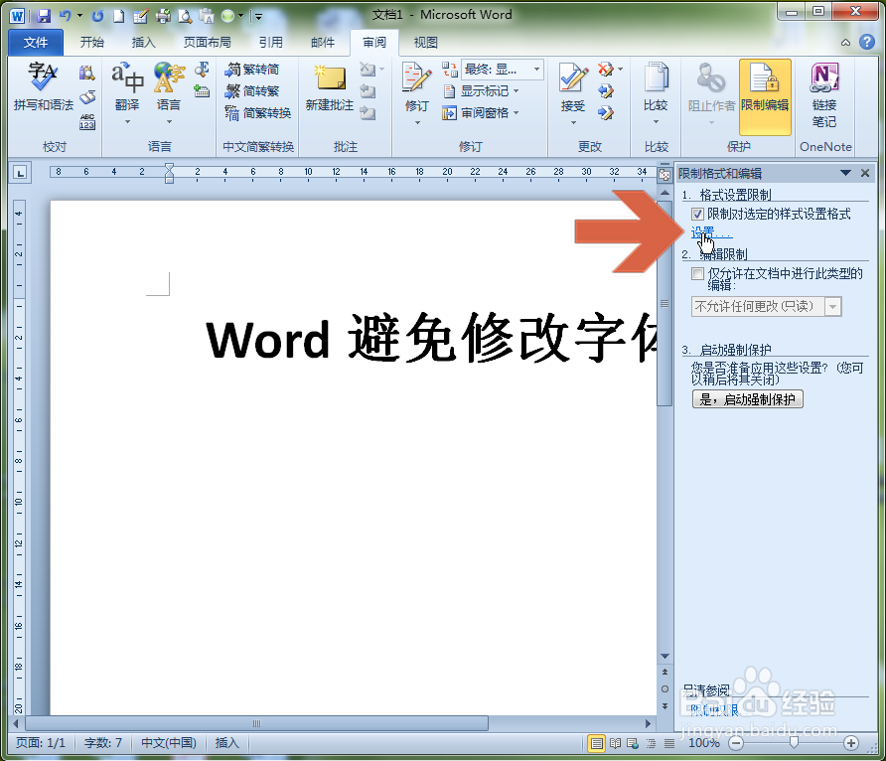
Task: Open the Translate tool icon
Action: point(127,77)
